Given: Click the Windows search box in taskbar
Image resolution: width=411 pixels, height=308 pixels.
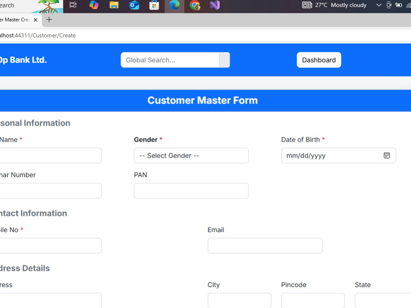Looking at the screenshot, I should (x=32, y=6).
